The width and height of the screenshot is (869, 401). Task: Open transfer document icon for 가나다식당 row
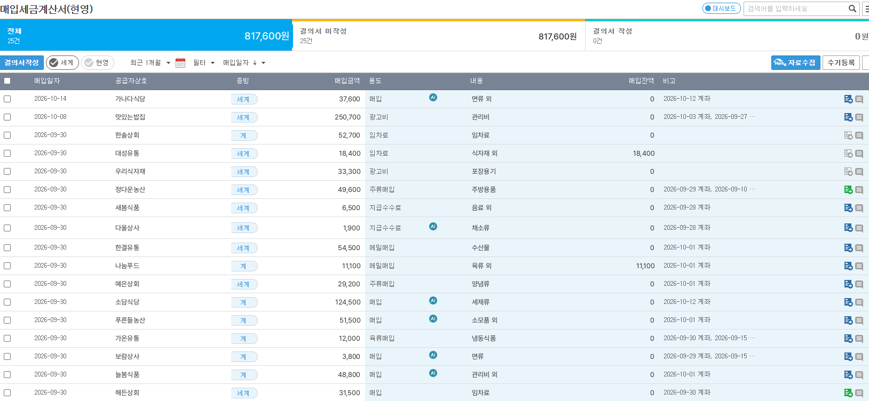(x=848, y=99)
